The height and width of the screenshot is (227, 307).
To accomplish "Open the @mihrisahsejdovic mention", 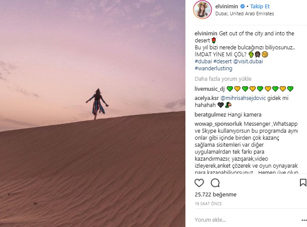I will tap(243, 98).
